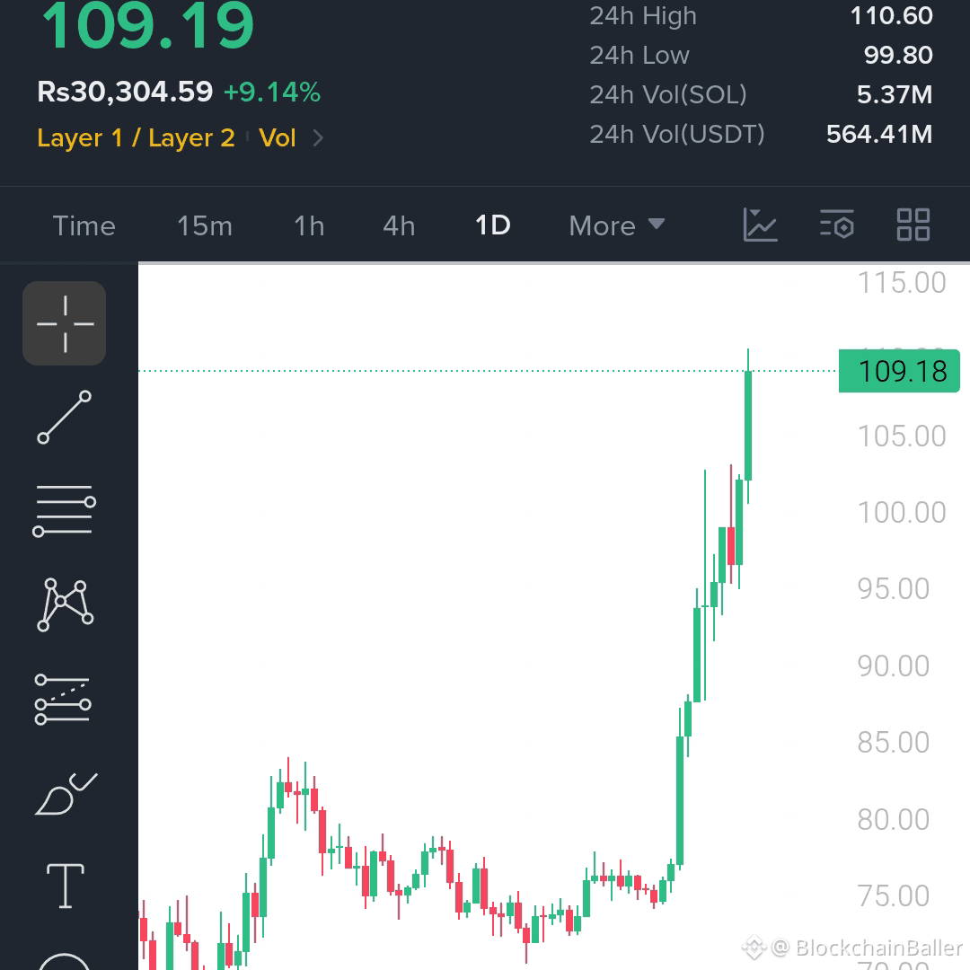
Task: Click the latest tall green candle
Action: [748, 426]
